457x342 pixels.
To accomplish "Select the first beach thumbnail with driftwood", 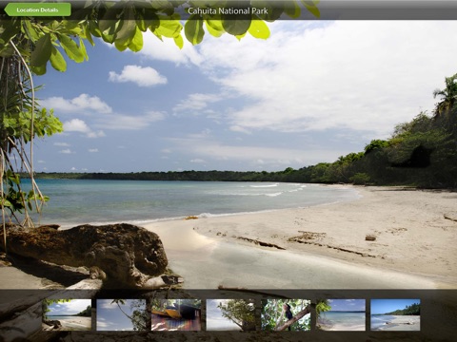I will 67,314.
